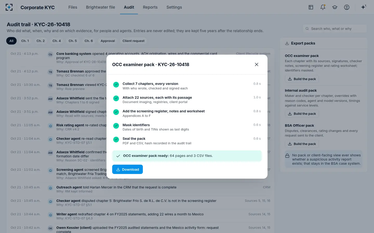Show only Approval entries

click(108, 41)
